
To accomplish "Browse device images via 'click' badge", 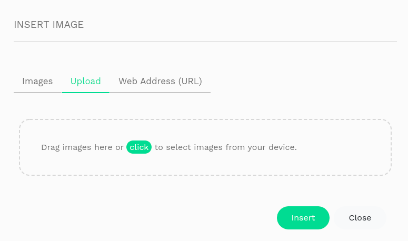I will point(139,147).
